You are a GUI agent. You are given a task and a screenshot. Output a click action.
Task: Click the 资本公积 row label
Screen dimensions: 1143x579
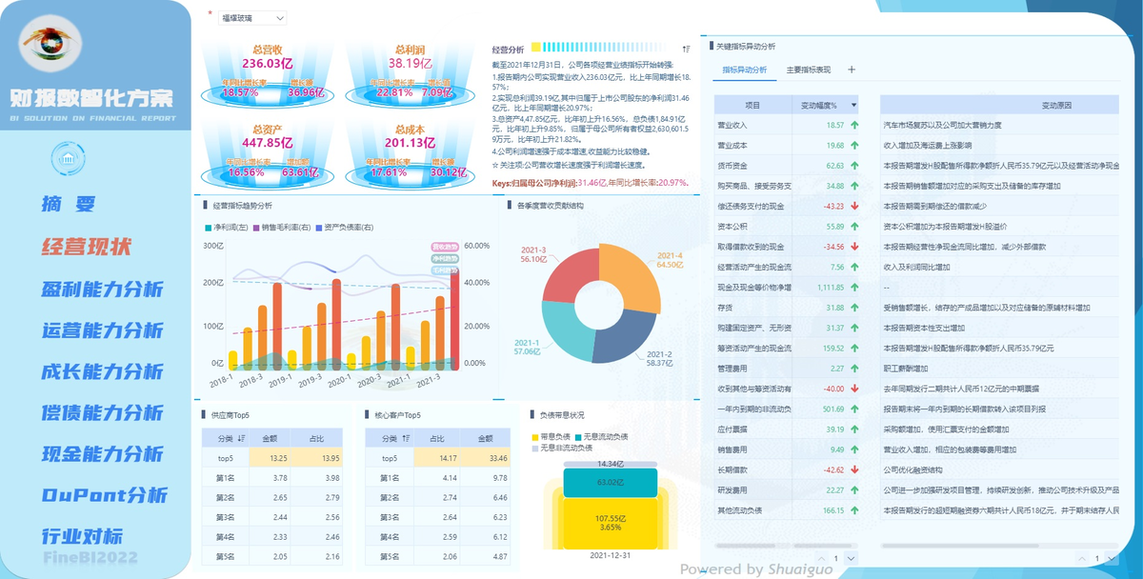tap(732, 227)
